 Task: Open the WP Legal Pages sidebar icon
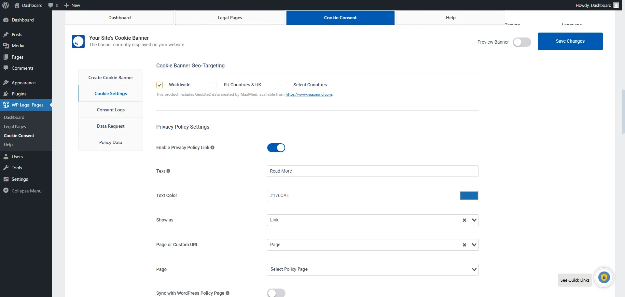click(6, 105)
